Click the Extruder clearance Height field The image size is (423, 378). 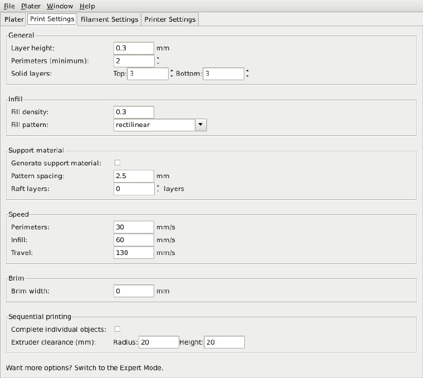click(x=224, y=342)
